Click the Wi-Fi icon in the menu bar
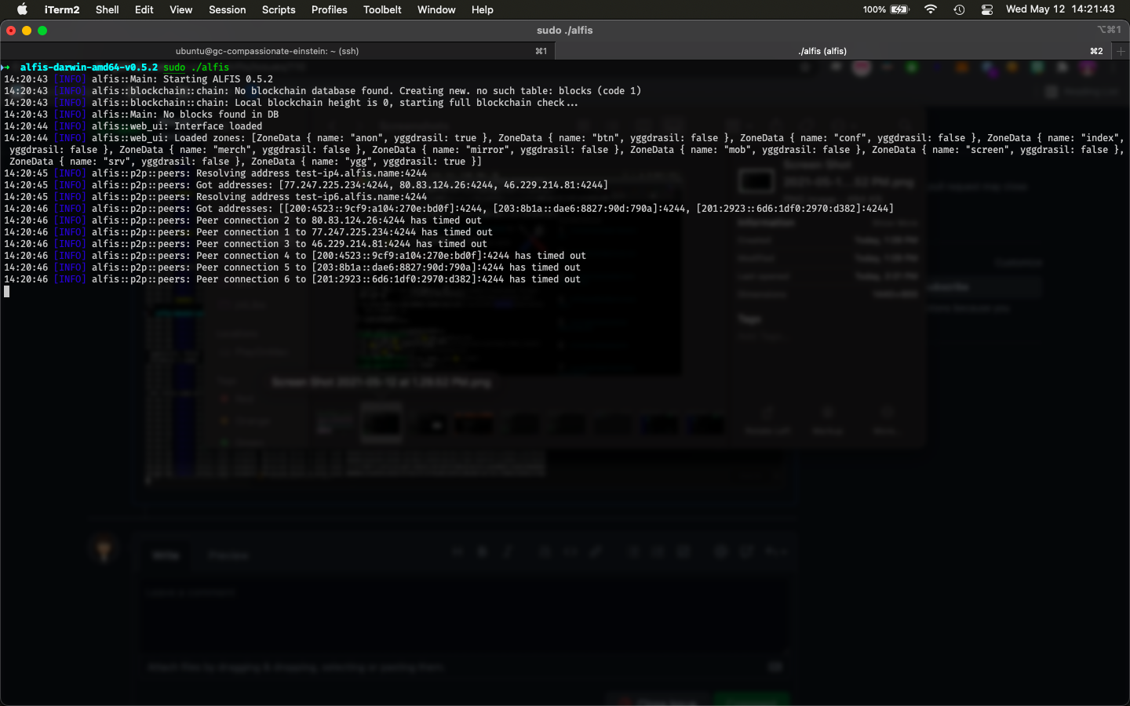The image size is (1130, 706). pos(930,10)
